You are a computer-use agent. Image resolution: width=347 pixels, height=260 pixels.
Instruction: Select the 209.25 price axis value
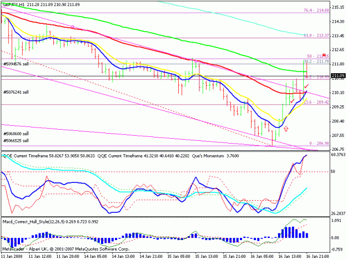pos(338,107)
